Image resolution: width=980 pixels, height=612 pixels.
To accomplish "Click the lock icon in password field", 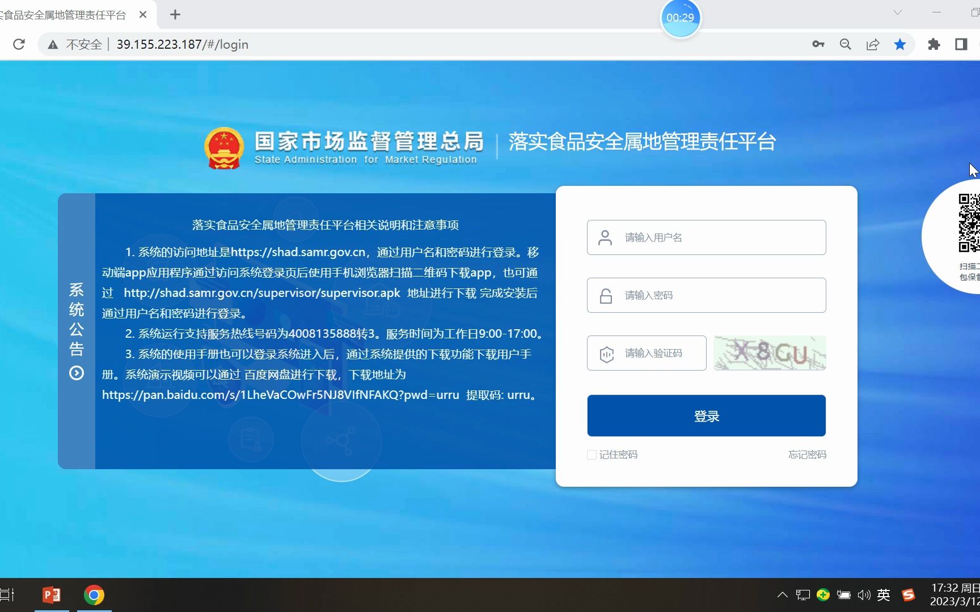I will tap(606, 295).
